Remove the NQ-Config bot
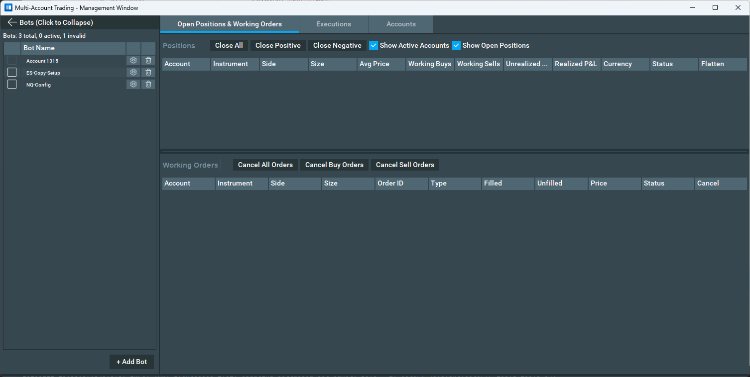 [148, 84]
